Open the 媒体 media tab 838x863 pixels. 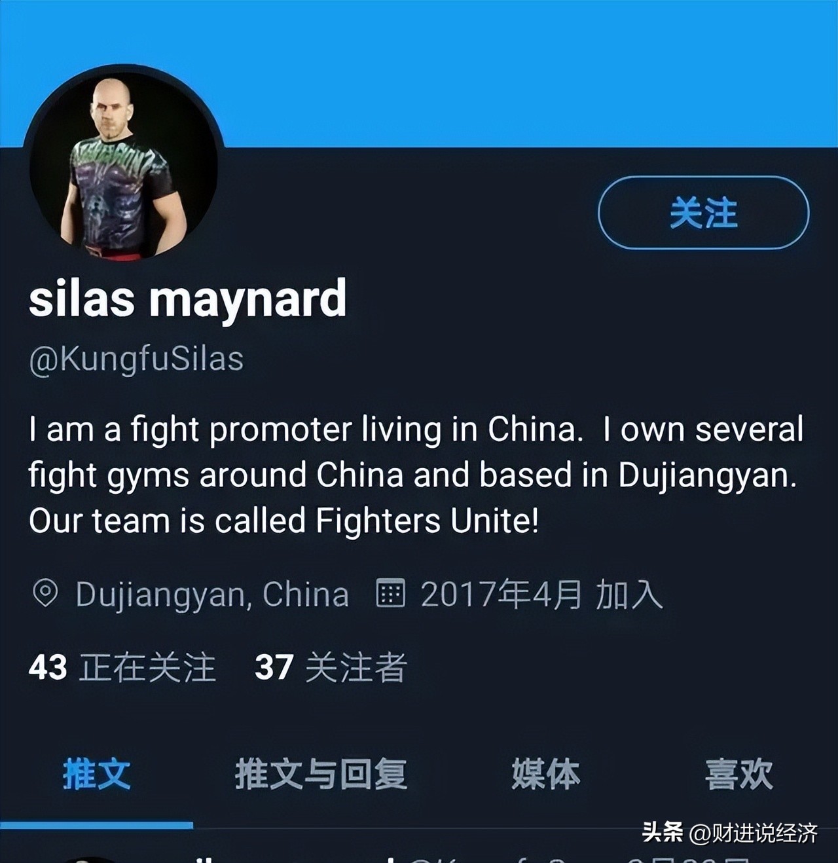pyautogui.click(x=546, y=775)
